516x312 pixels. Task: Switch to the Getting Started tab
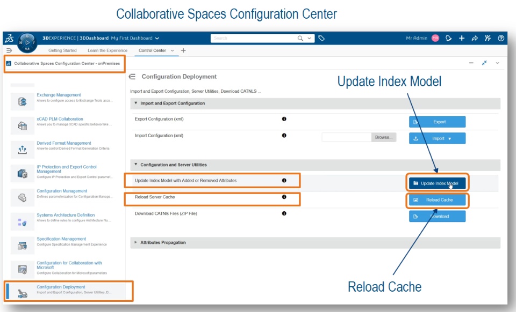point(62,50)
